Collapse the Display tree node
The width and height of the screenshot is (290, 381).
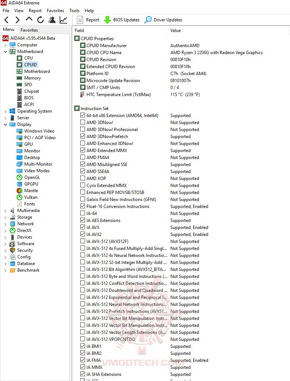click(x=6, y=124)
